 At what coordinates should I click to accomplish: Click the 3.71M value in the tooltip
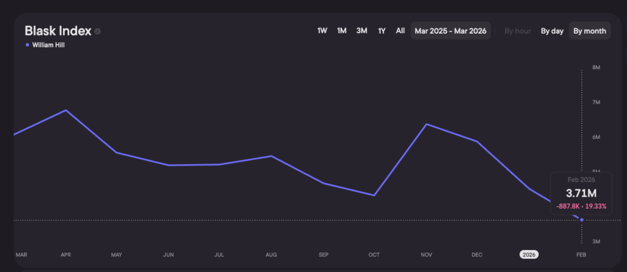[x=581, y=194]
